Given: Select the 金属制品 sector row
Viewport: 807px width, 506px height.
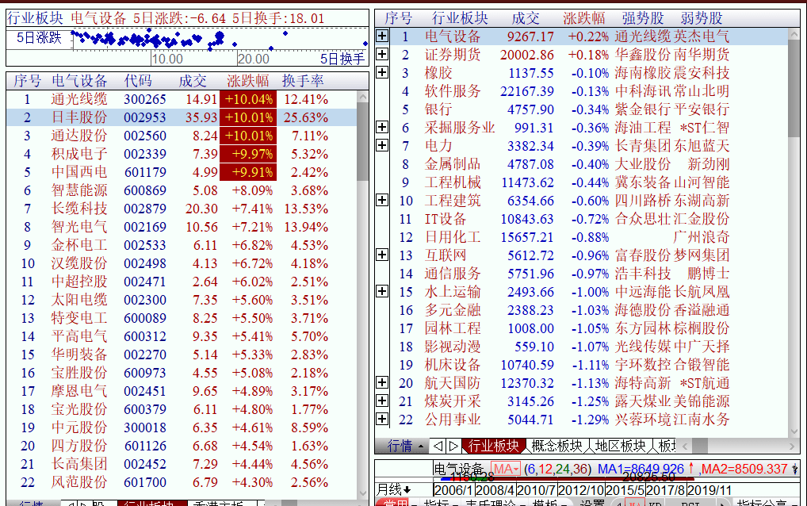Looking at the screenshot, I should pos(589,164).
